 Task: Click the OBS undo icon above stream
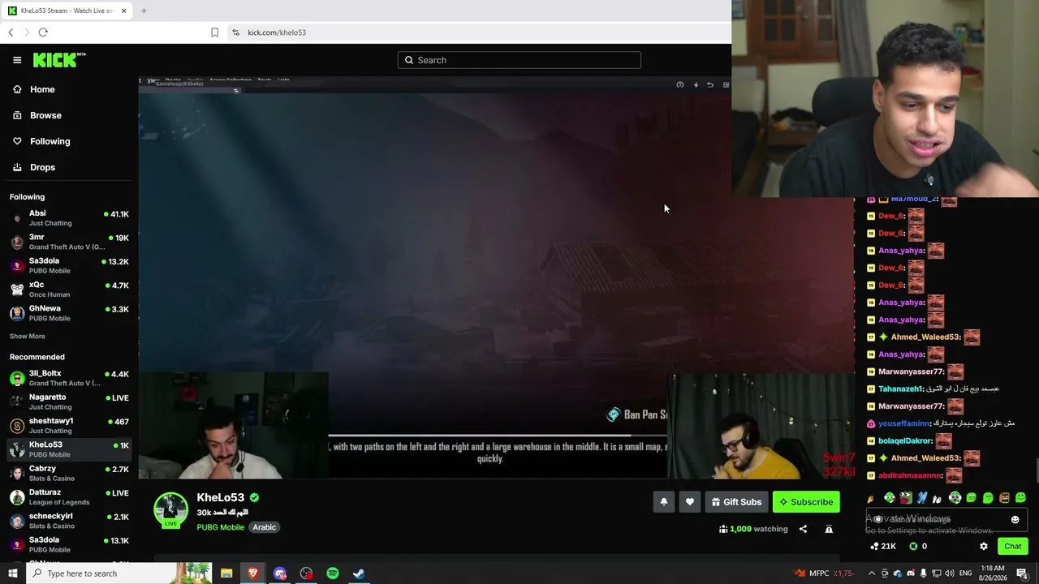pos(710,84)
